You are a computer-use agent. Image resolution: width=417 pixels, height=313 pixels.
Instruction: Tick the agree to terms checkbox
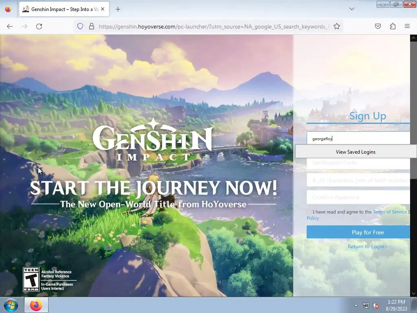(309, 212)
